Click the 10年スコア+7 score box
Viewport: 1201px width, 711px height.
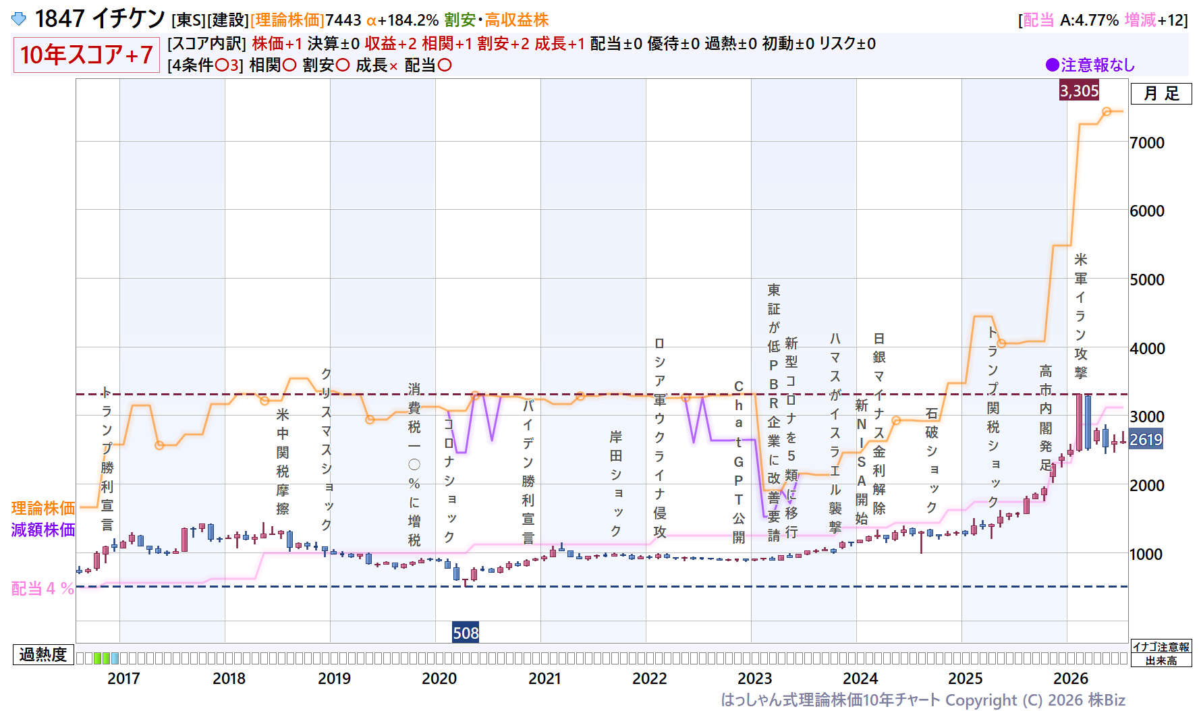tap(86, 55)
